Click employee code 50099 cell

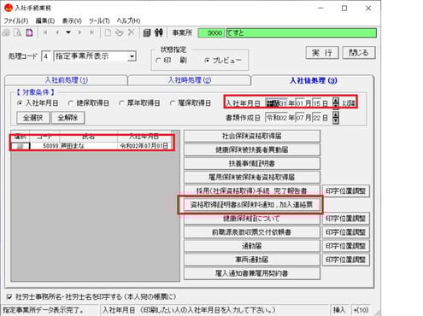coord(44,146)
